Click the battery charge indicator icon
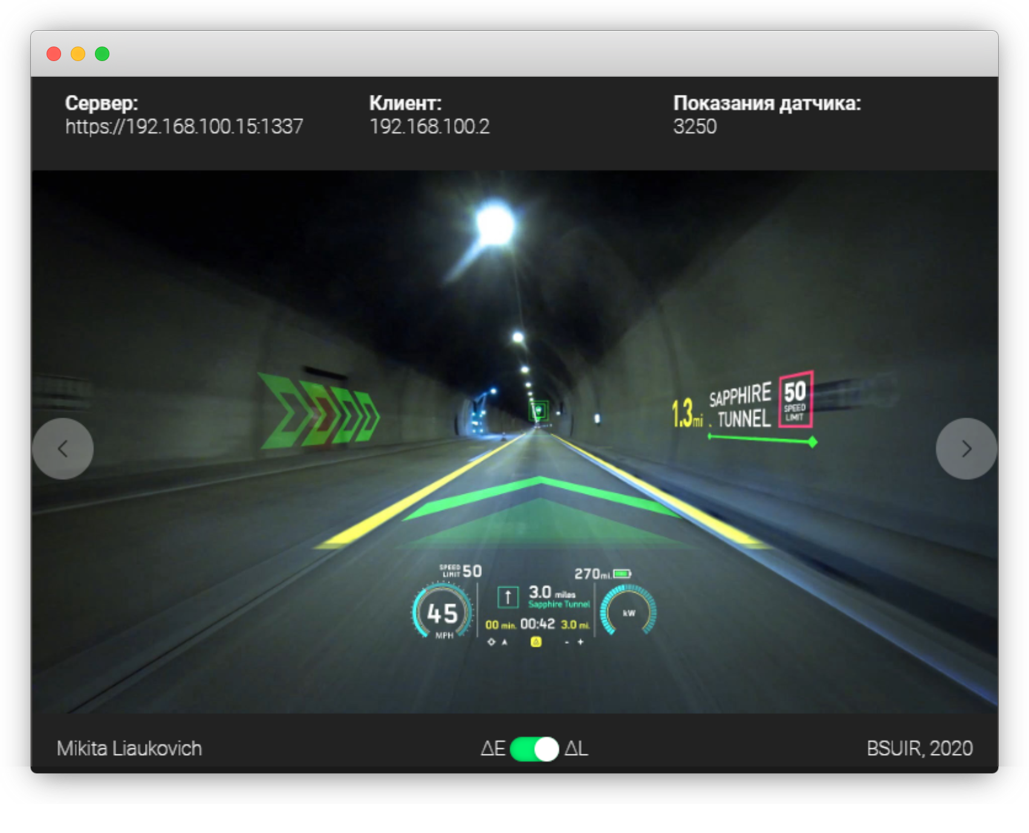 click(622, 573)
